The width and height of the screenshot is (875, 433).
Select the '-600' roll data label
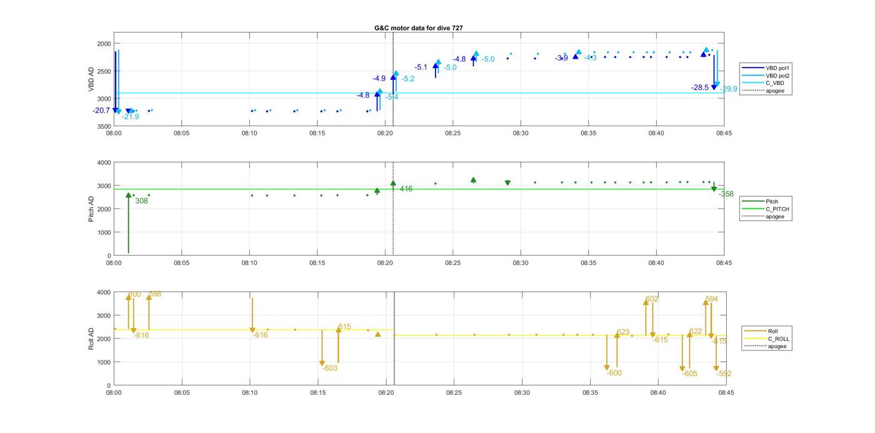[x=614, y=373]
